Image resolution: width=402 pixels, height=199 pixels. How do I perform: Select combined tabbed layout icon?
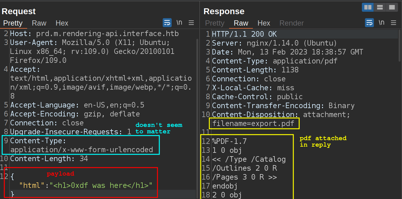click(x=392, y=7)
